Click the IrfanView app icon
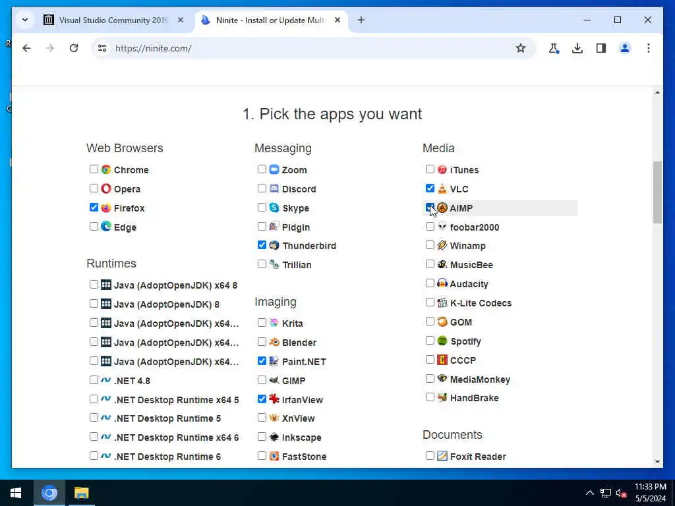 coord(274,399)
